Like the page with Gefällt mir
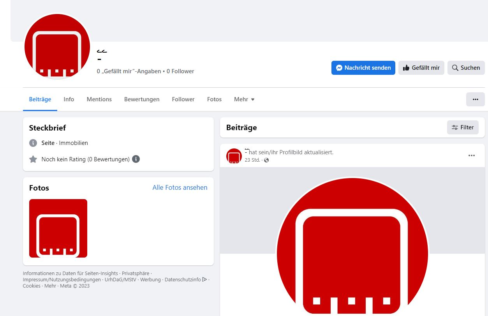This screenshot has height=316, width=488. [x=421, y=68]
